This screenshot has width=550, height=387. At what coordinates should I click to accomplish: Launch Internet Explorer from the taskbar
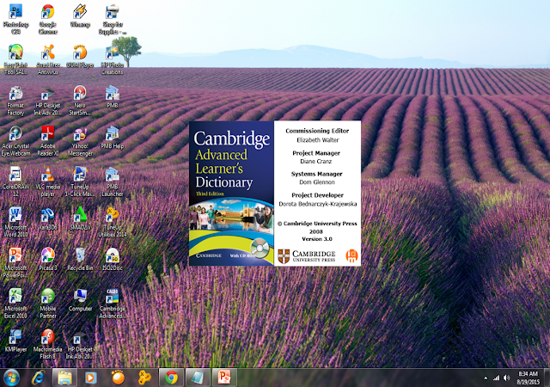click(38, 378)
